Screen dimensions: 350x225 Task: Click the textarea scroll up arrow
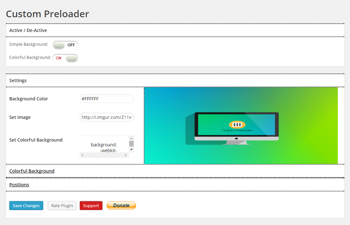click(x=132, y=138)
